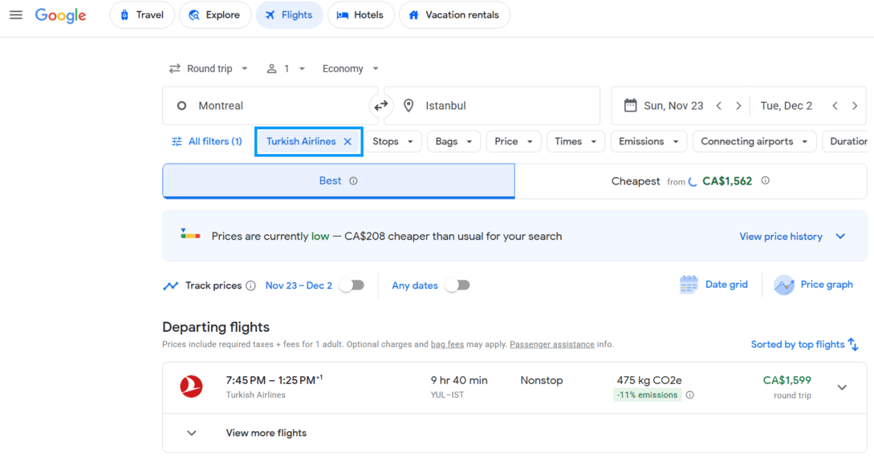Click the Turkish Airlines logo
The image size is (874, 461).
point(191,386)
